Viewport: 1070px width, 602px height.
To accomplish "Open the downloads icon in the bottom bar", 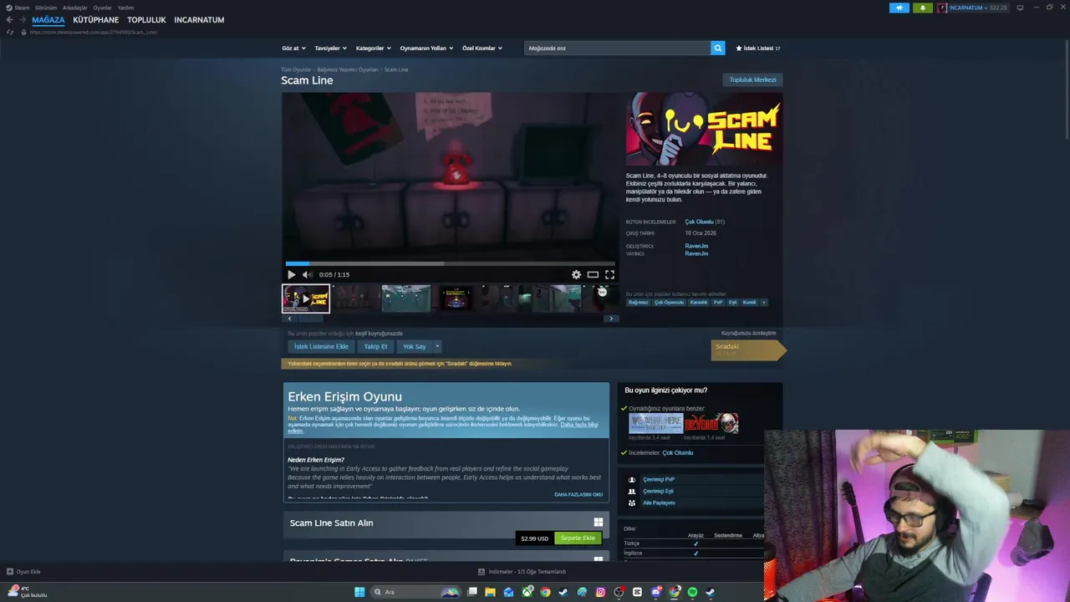I will [x=481, y=572].
